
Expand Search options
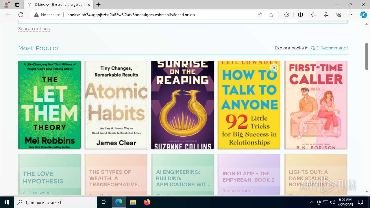(x=34, y=29)
